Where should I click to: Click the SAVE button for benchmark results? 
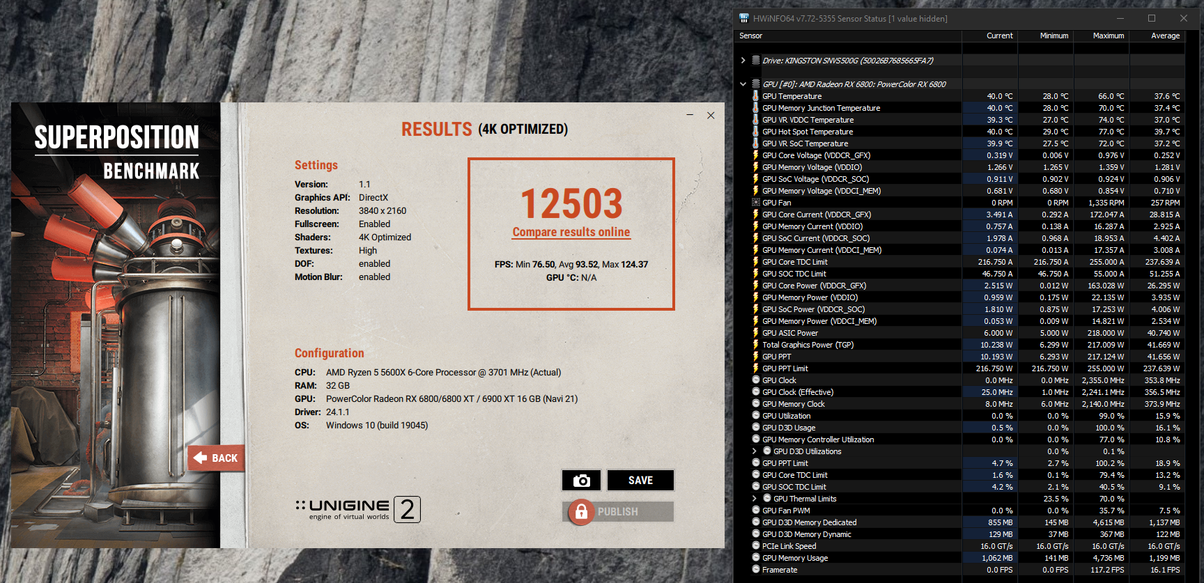tap(640, 481)
